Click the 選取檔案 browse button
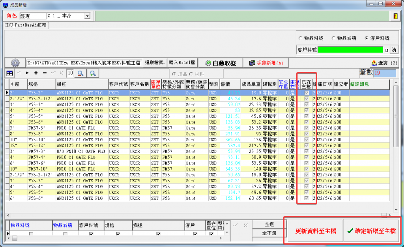The width and height of the screenshot is (404, 247). click(155, 63)
